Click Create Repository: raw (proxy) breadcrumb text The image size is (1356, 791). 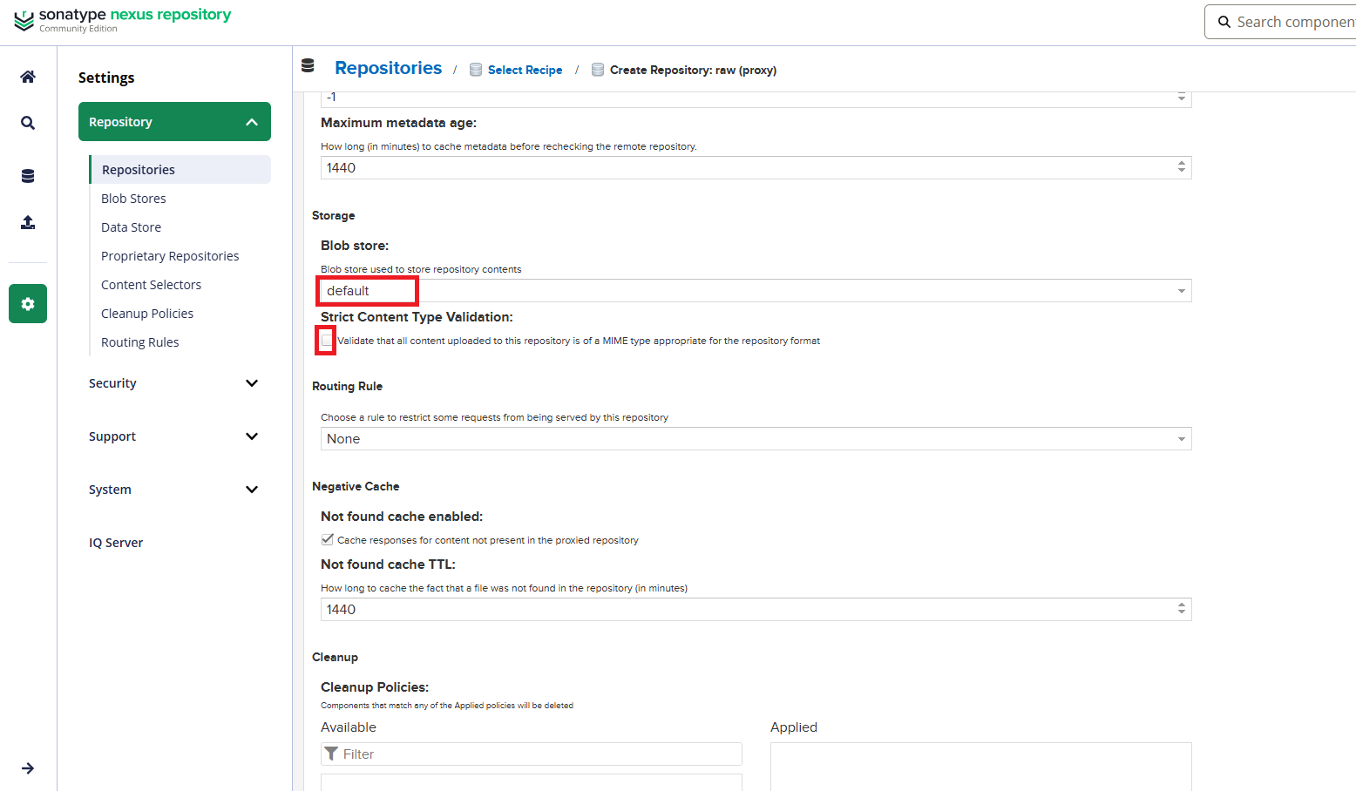693,70
